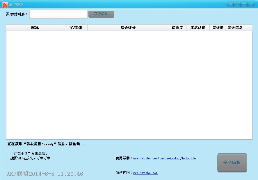Click the 使用帮助 label text
Viewport: 258px width, 180px height.
(124, 158)
